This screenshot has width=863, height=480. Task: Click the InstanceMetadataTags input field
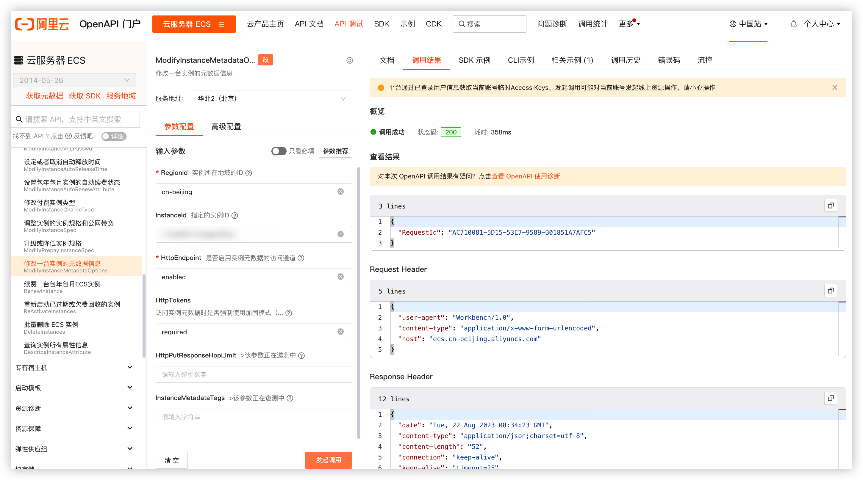[x=254, y=417]
